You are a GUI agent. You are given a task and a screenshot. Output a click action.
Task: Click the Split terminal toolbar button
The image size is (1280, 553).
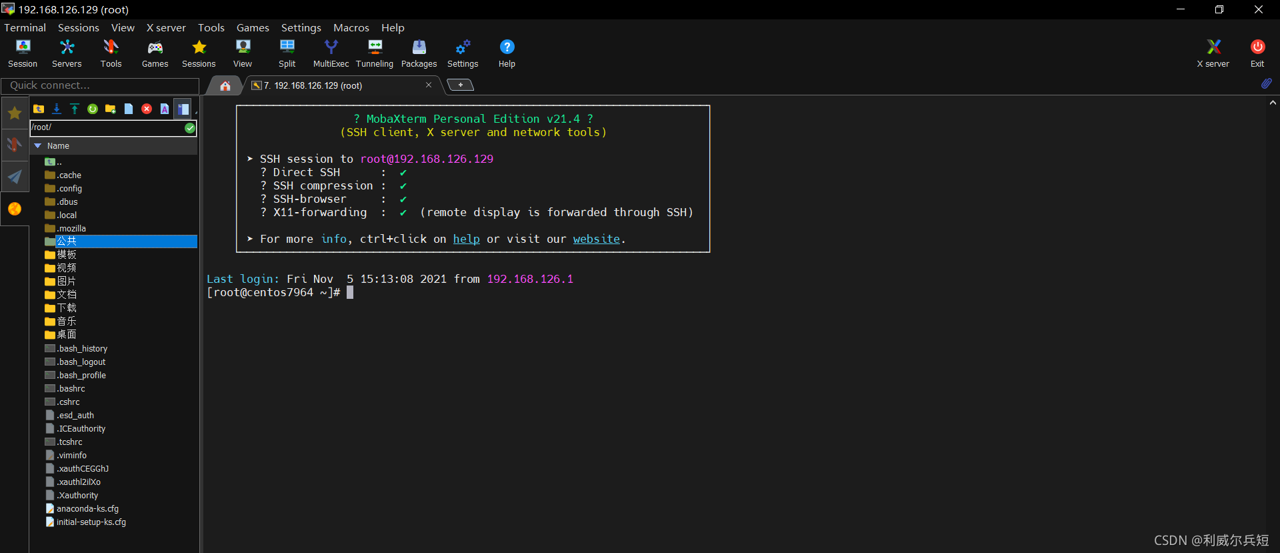tap(287, 53)
